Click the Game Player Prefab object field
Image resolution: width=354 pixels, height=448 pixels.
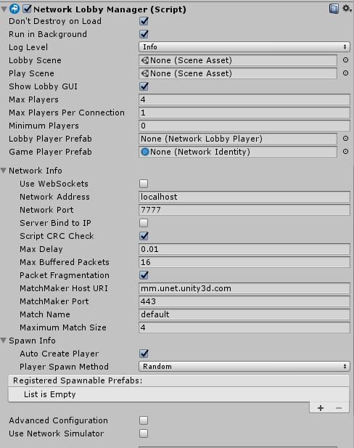[238, 152]
